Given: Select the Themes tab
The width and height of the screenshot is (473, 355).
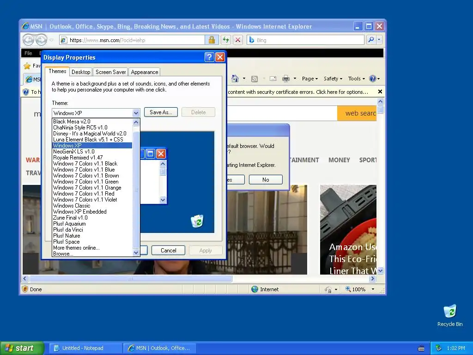Looking at the screenshot, I should point(57,71).
